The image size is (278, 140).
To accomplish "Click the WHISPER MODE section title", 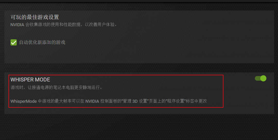I will tap(30, 80).
